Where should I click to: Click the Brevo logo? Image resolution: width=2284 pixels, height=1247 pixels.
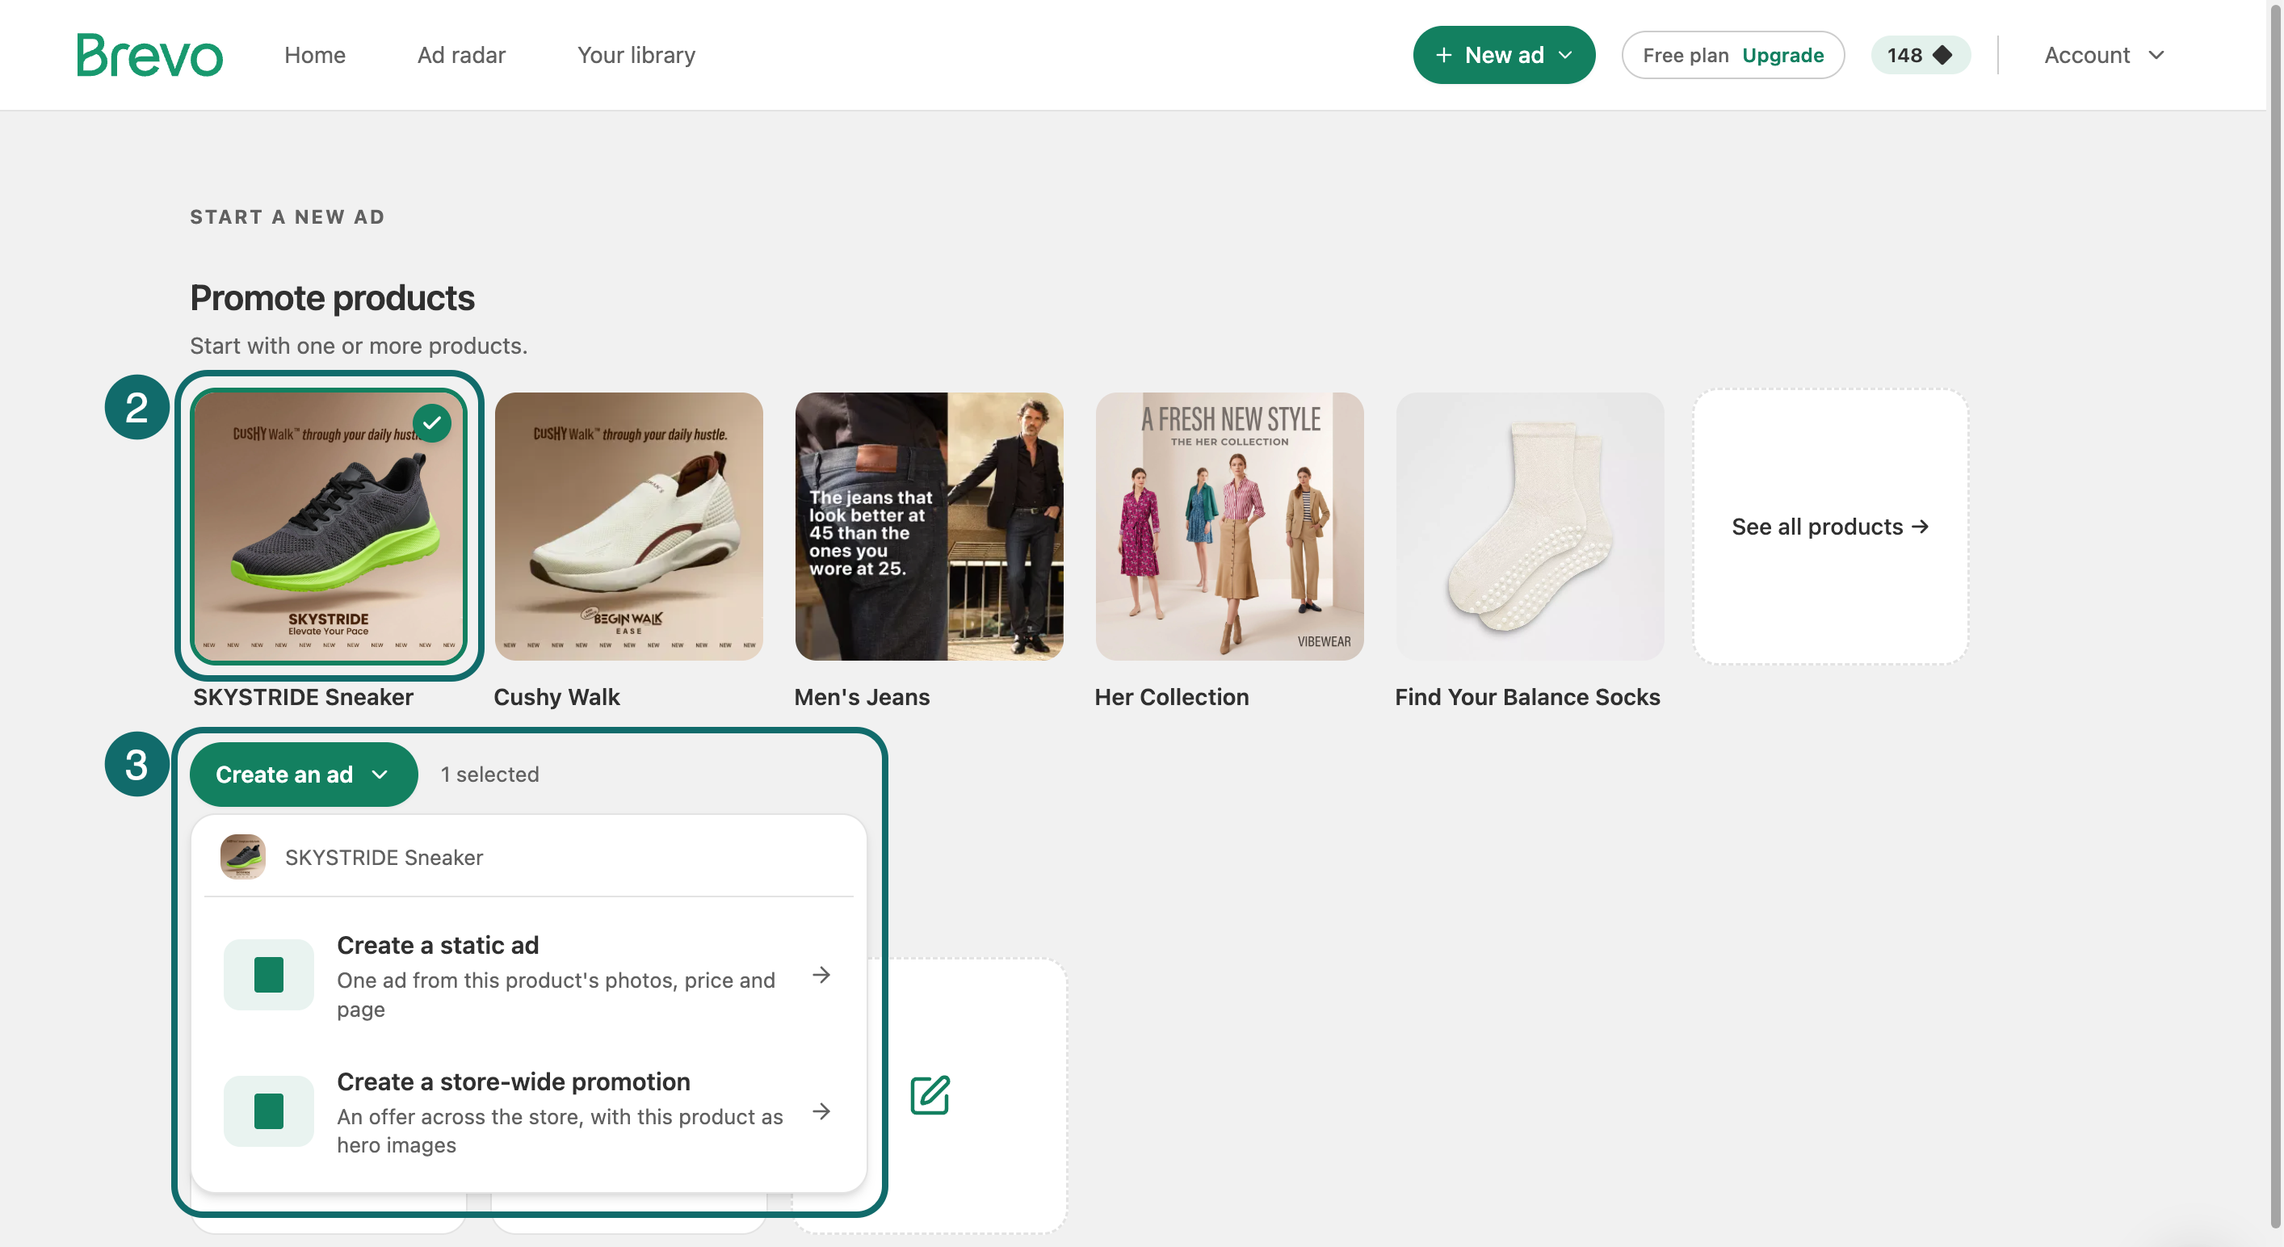149,55
